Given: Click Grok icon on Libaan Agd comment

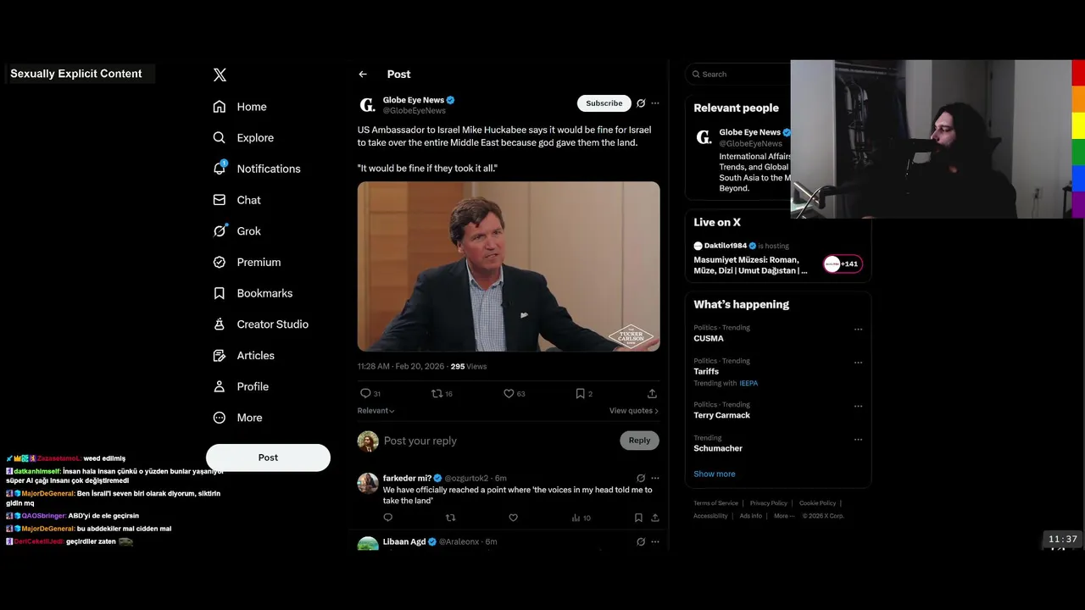Looking at the screenshot, I should tap(641, 541).
